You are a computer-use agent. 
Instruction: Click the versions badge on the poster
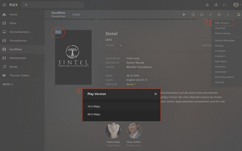58,32
